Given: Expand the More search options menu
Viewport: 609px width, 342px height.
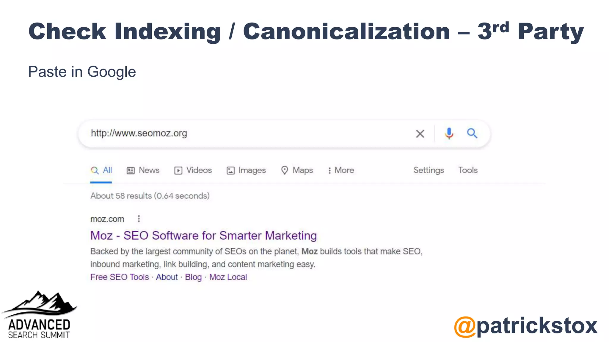Looking at the screenshot, I should click(x=341, y=170).
